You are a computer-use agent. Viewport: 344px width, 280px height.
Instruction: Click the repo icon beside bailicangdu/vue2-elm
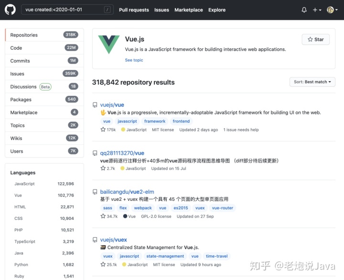click(x=95, y=192)
